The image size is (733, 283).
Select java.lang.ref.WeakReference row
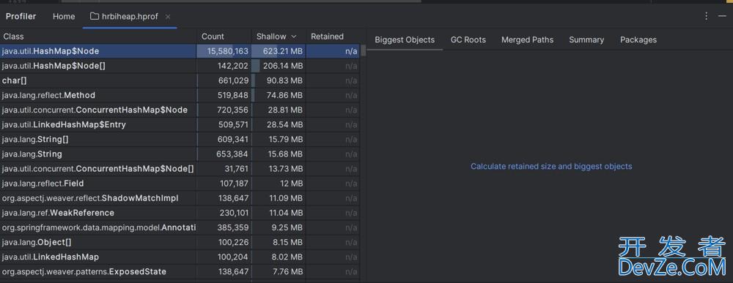(180, 213)
